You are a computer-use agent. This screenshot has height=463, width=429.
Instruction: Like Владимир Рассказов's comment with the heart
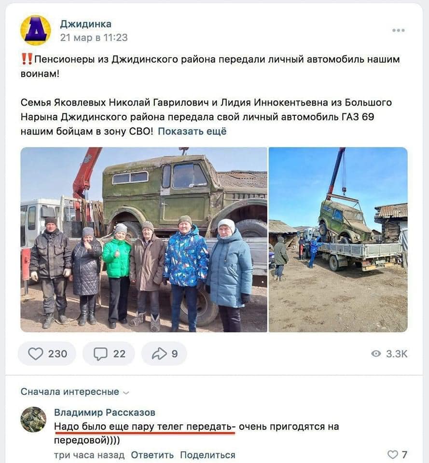tap(392, 454)
